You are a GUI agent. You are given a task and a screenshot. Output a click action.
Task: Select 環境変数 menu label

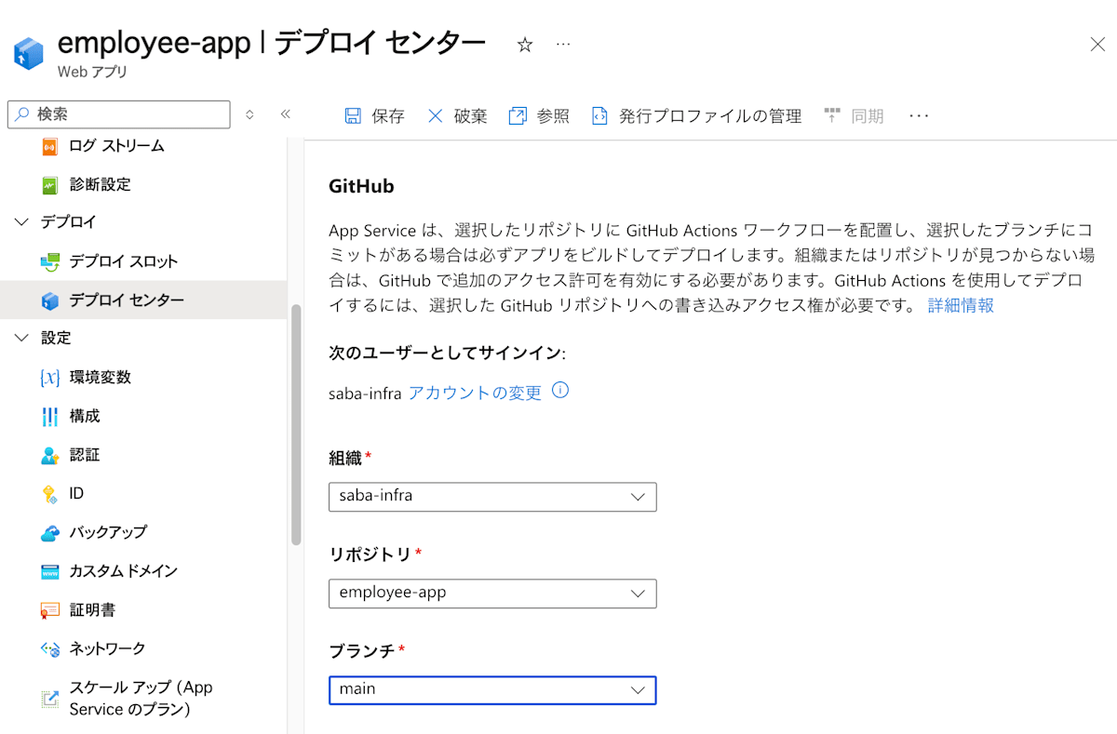[100, 378]
